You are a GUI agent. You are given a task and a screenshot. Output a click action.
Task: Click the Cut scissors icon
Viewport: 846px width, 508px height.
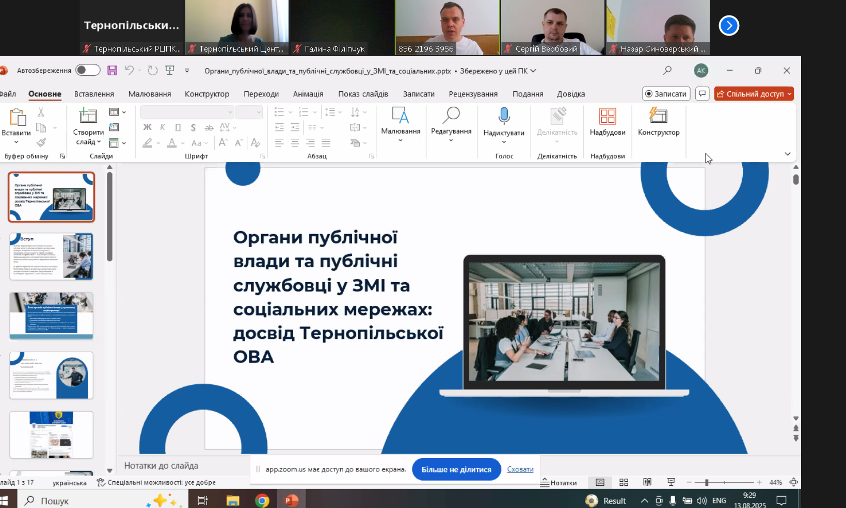(x=41, y=112)
